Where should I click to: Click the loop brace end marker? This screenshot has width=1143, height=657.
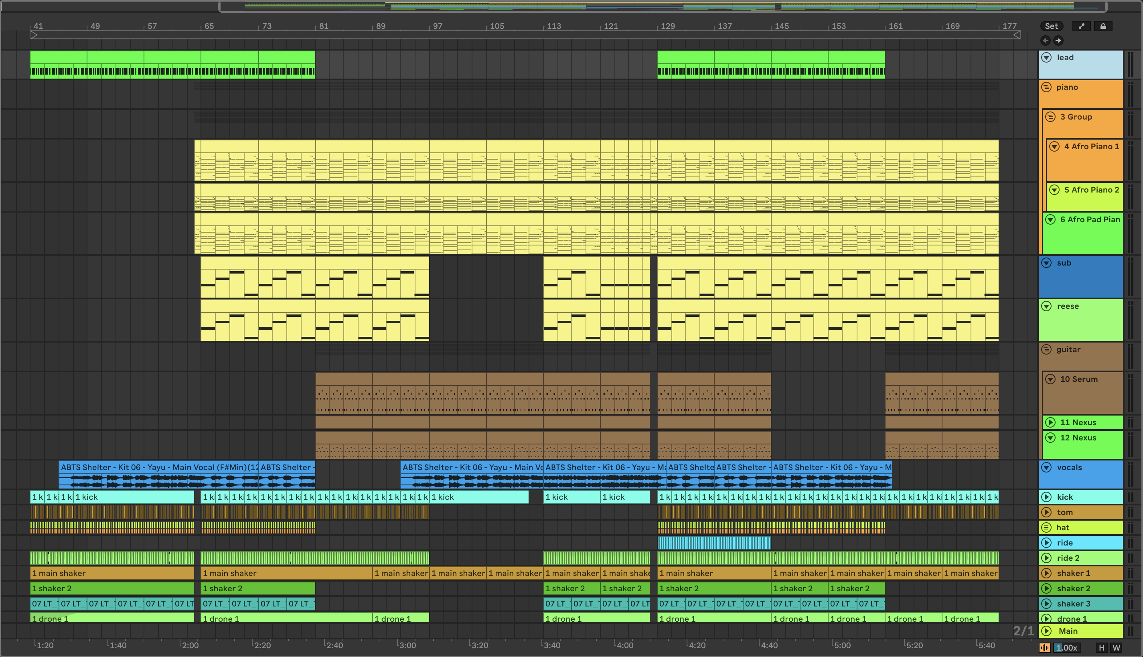coord(1017,35)
